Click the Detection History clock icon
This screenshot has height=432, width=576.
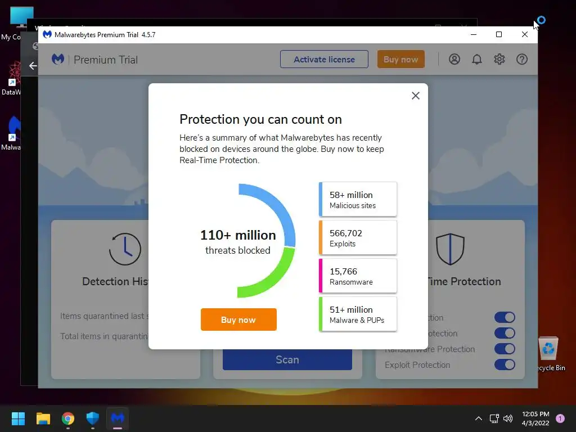[125, 249]
